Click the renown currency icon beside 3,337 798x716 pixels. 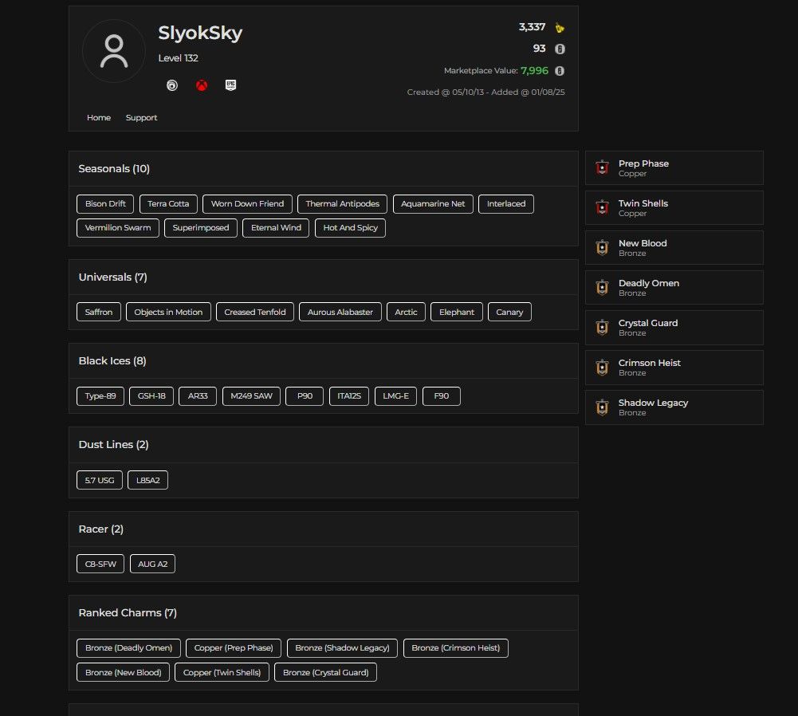560,28
